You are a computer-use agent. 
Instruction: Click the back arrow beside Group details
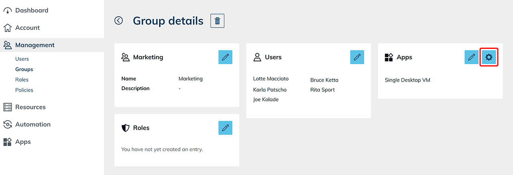pos(119,20)
